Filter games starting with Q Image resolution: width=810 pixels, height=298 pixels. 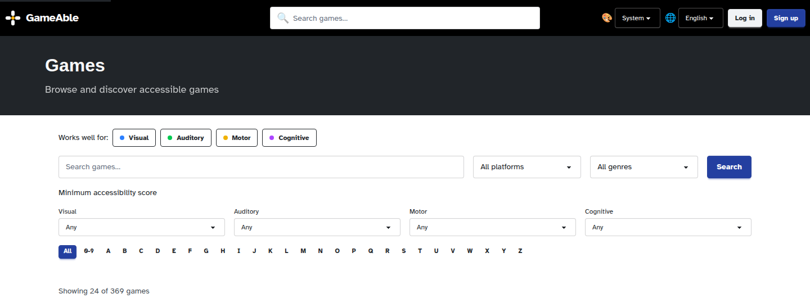pos(371,251)
